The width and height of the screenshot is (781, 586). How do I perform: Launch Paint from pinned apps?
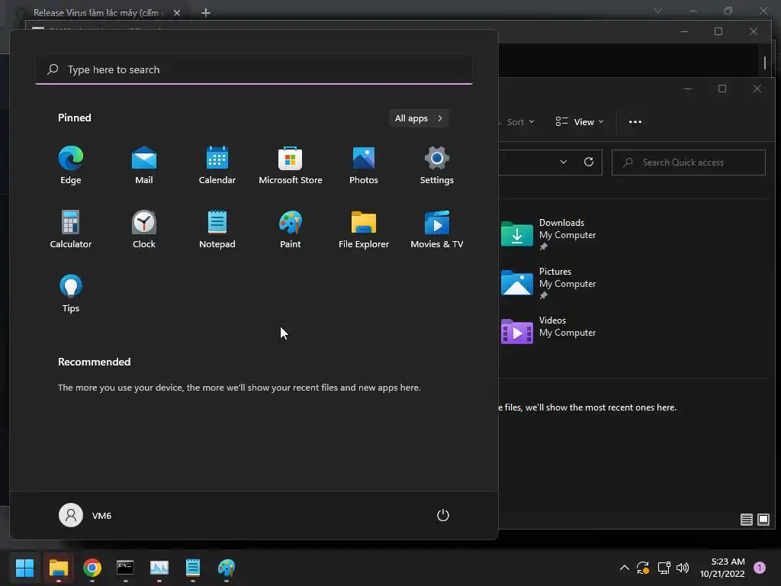pyautogui.click(x=291, y=230)
